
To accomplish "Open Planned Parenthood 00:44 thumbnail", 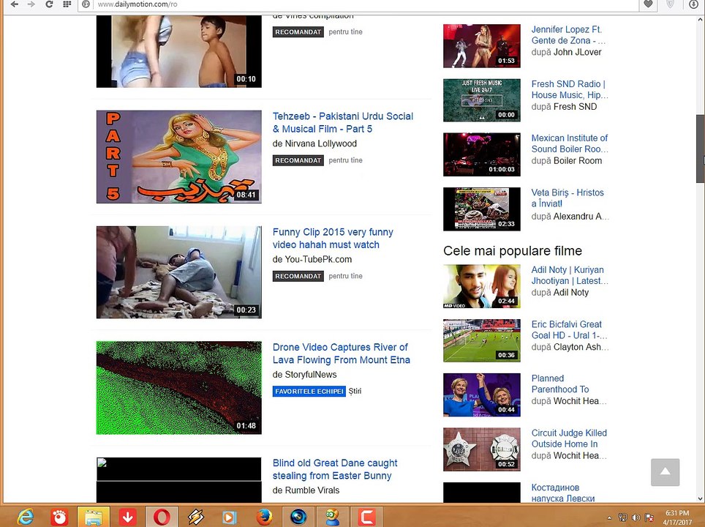I will point(481,395).
